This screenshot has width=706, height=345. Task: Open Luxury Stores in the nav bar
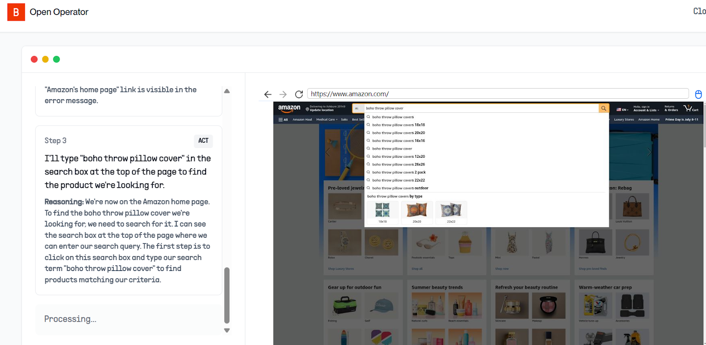tap(624, 119)
